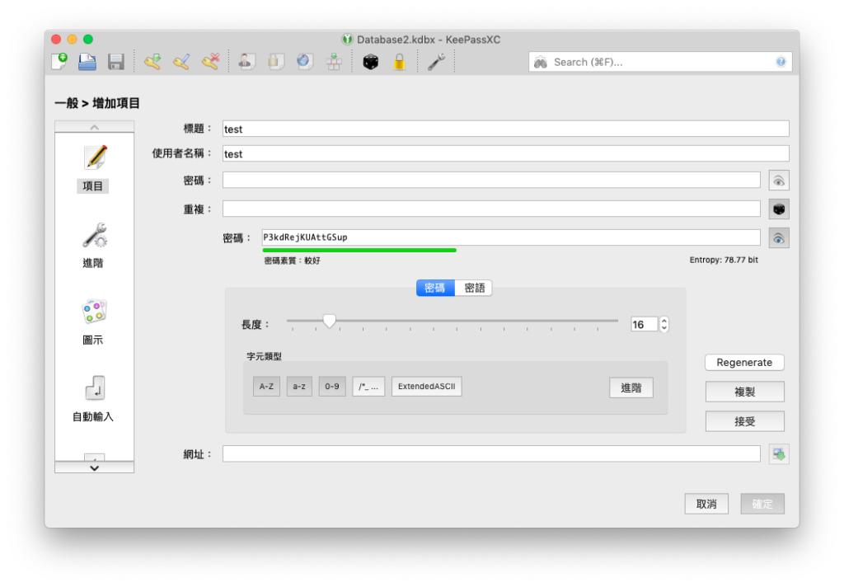844x587 pixels.
Task: Open settings via the wrench toolbar icon
Action: 436,61
